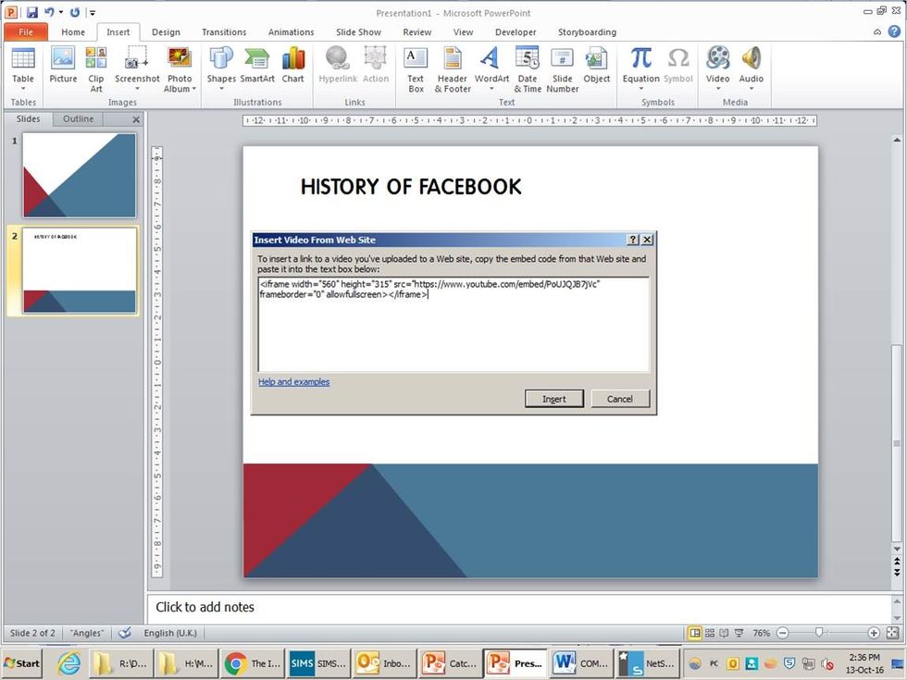907x680 pixels.
Task: Switch to the Animations tab
Action: (x=291, y=31)
